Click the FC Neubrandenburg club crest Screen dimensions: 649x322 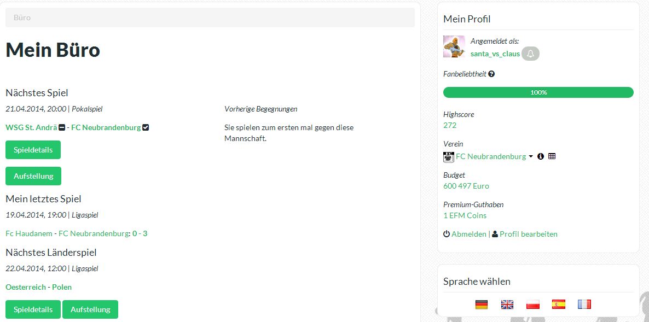(449, 157)
